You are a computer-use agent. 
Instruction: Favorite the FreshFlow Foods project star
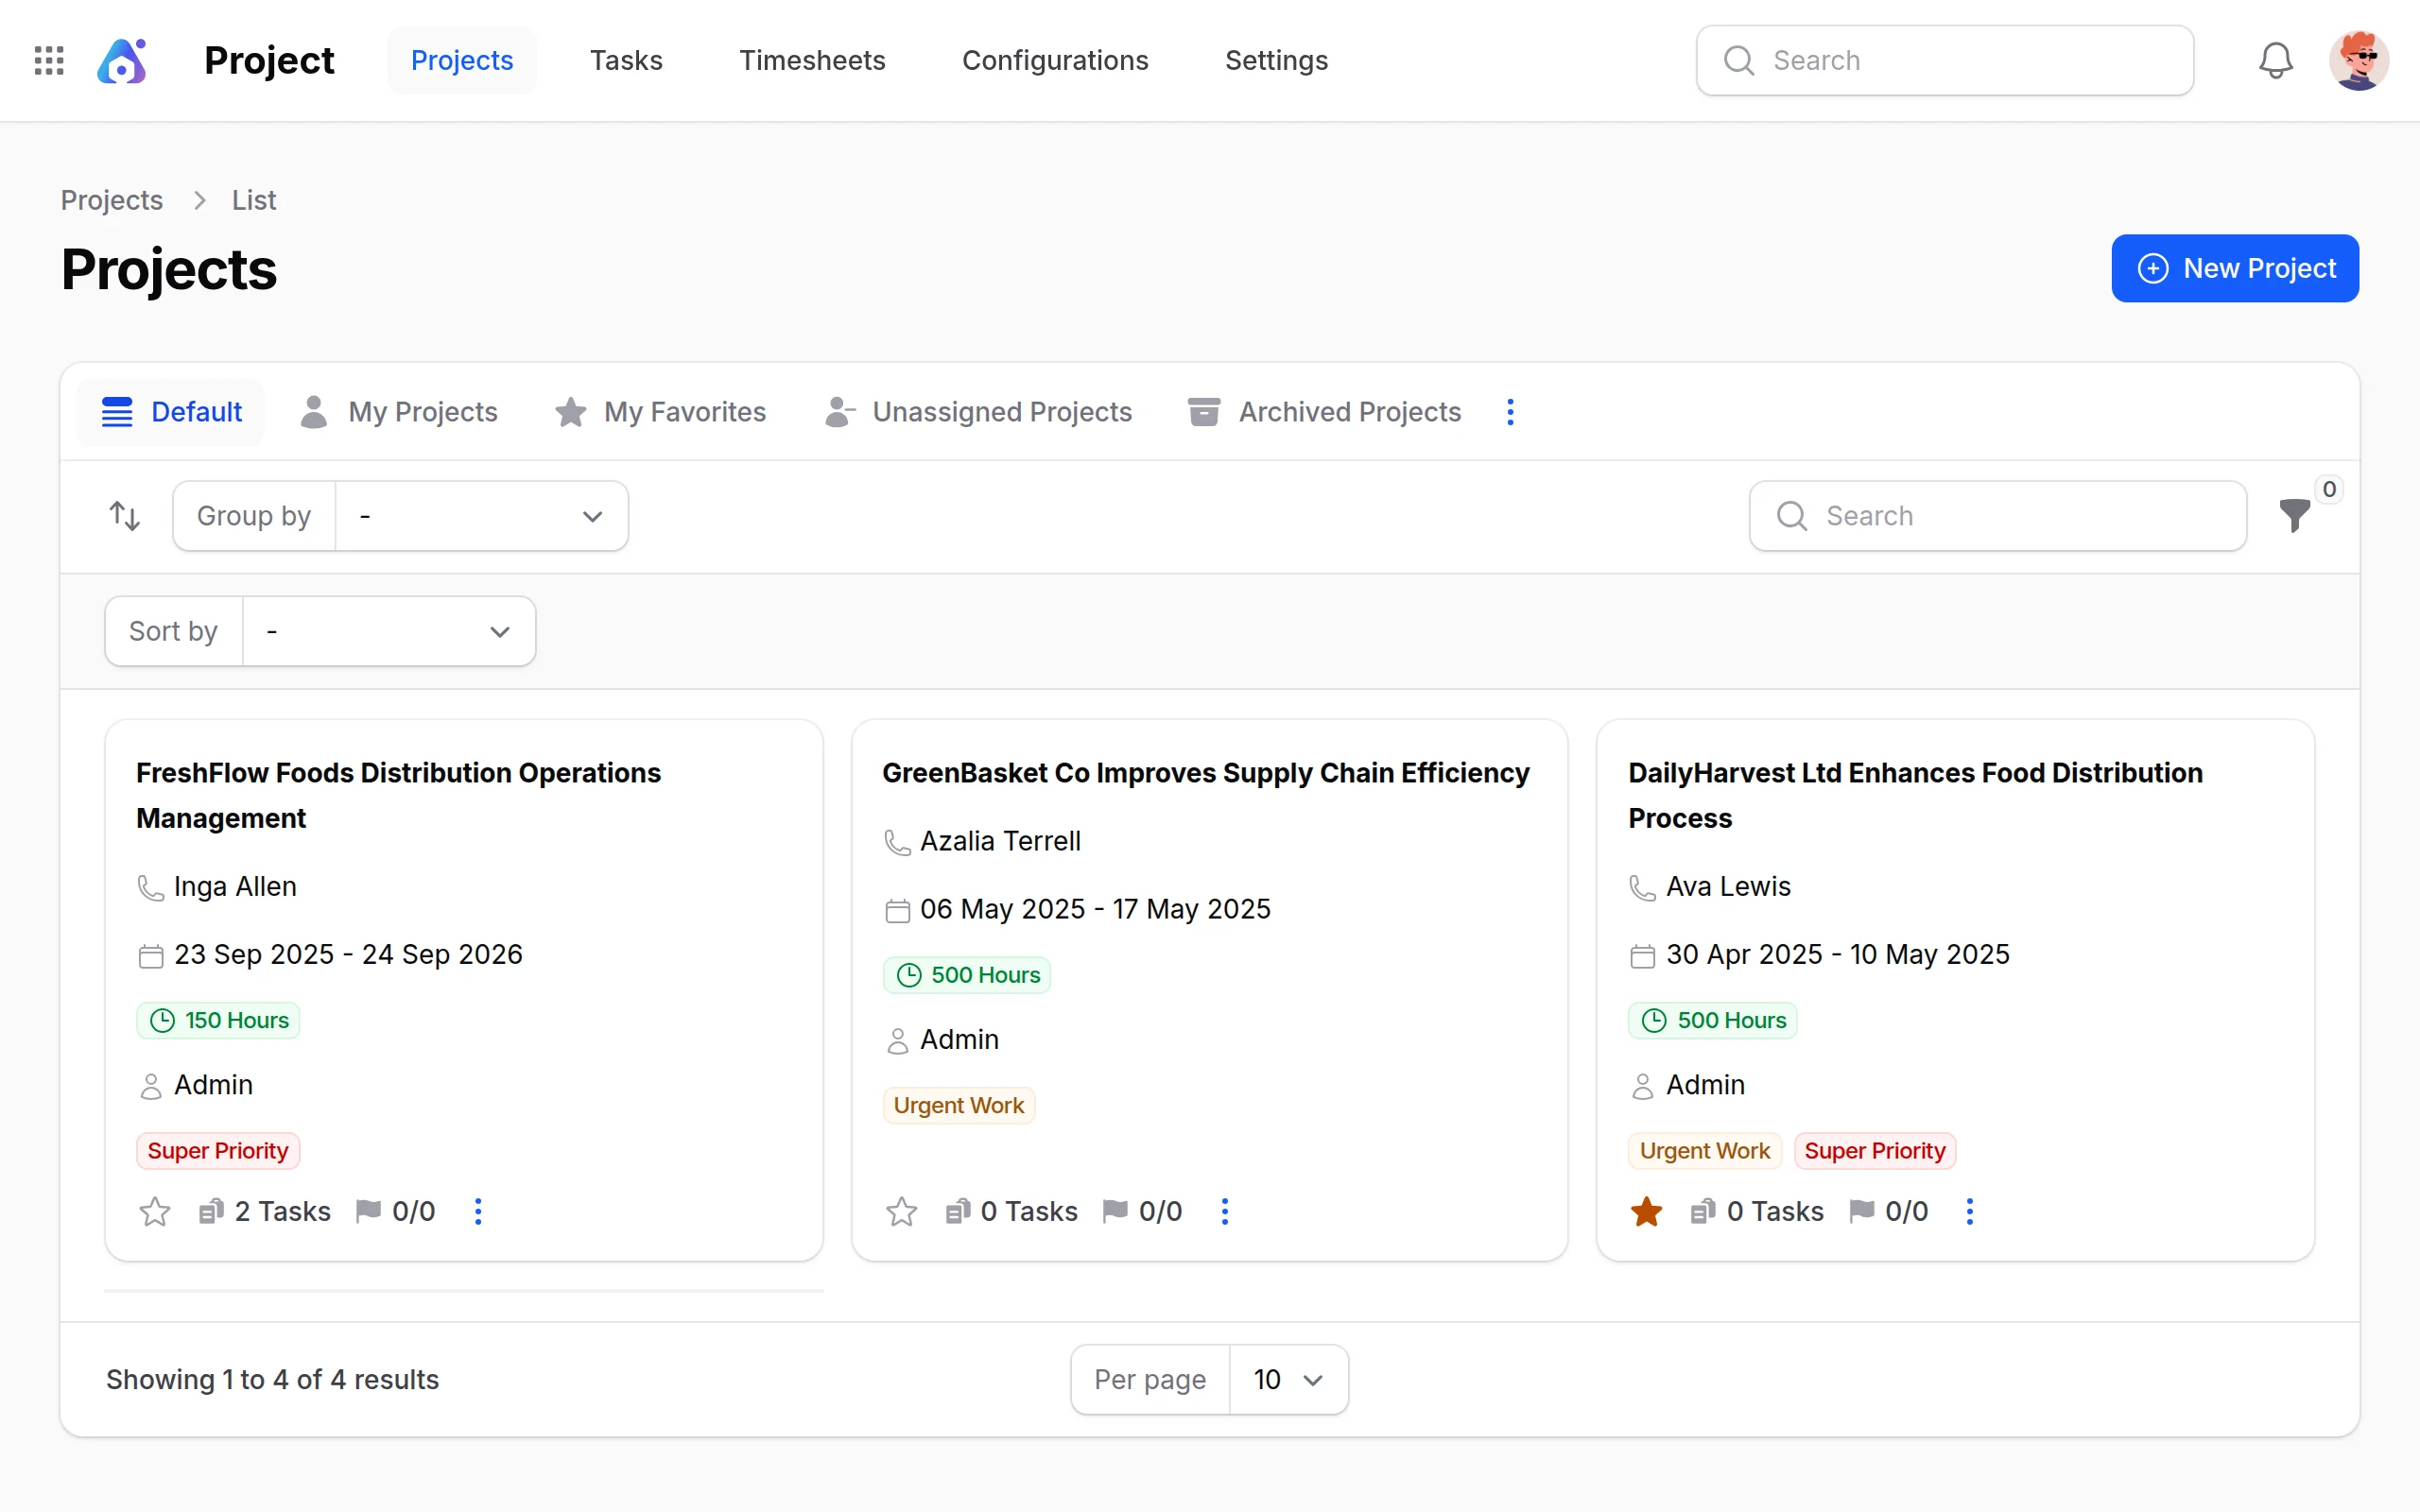[155, 1211]
